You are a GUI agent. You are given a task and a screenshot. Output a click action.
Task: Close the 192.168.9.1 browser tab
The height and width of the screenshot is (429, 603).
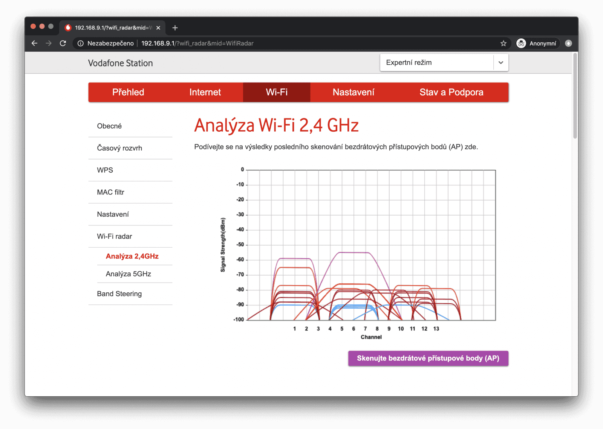click(158, 28)
